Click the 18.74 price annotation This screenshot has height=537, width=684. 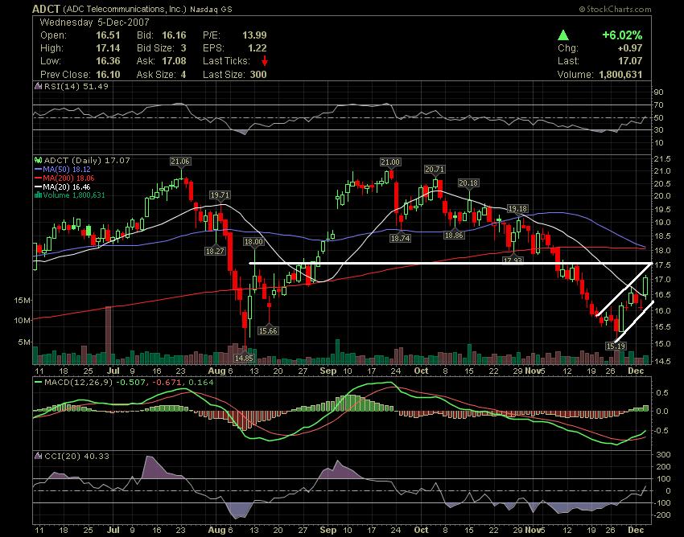(x=400, y=239)
